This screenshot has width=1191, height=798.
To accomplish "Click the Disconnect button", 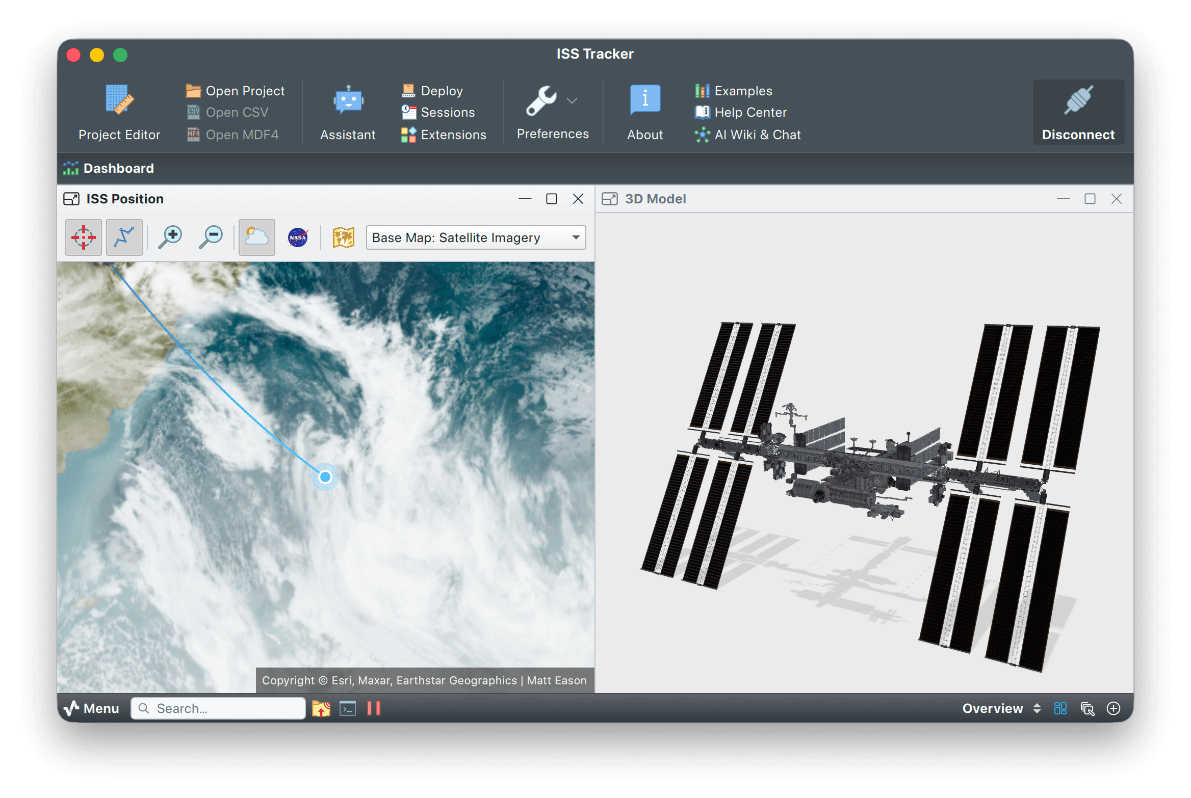I will point(1078,113).
